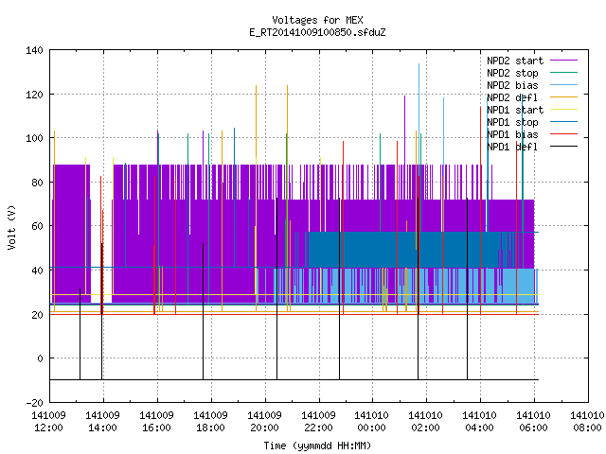Click the 141010 00:00 x-axis tick label
Image resolution: width=606 pixels, height=454 pixels.
click(371, 422)
